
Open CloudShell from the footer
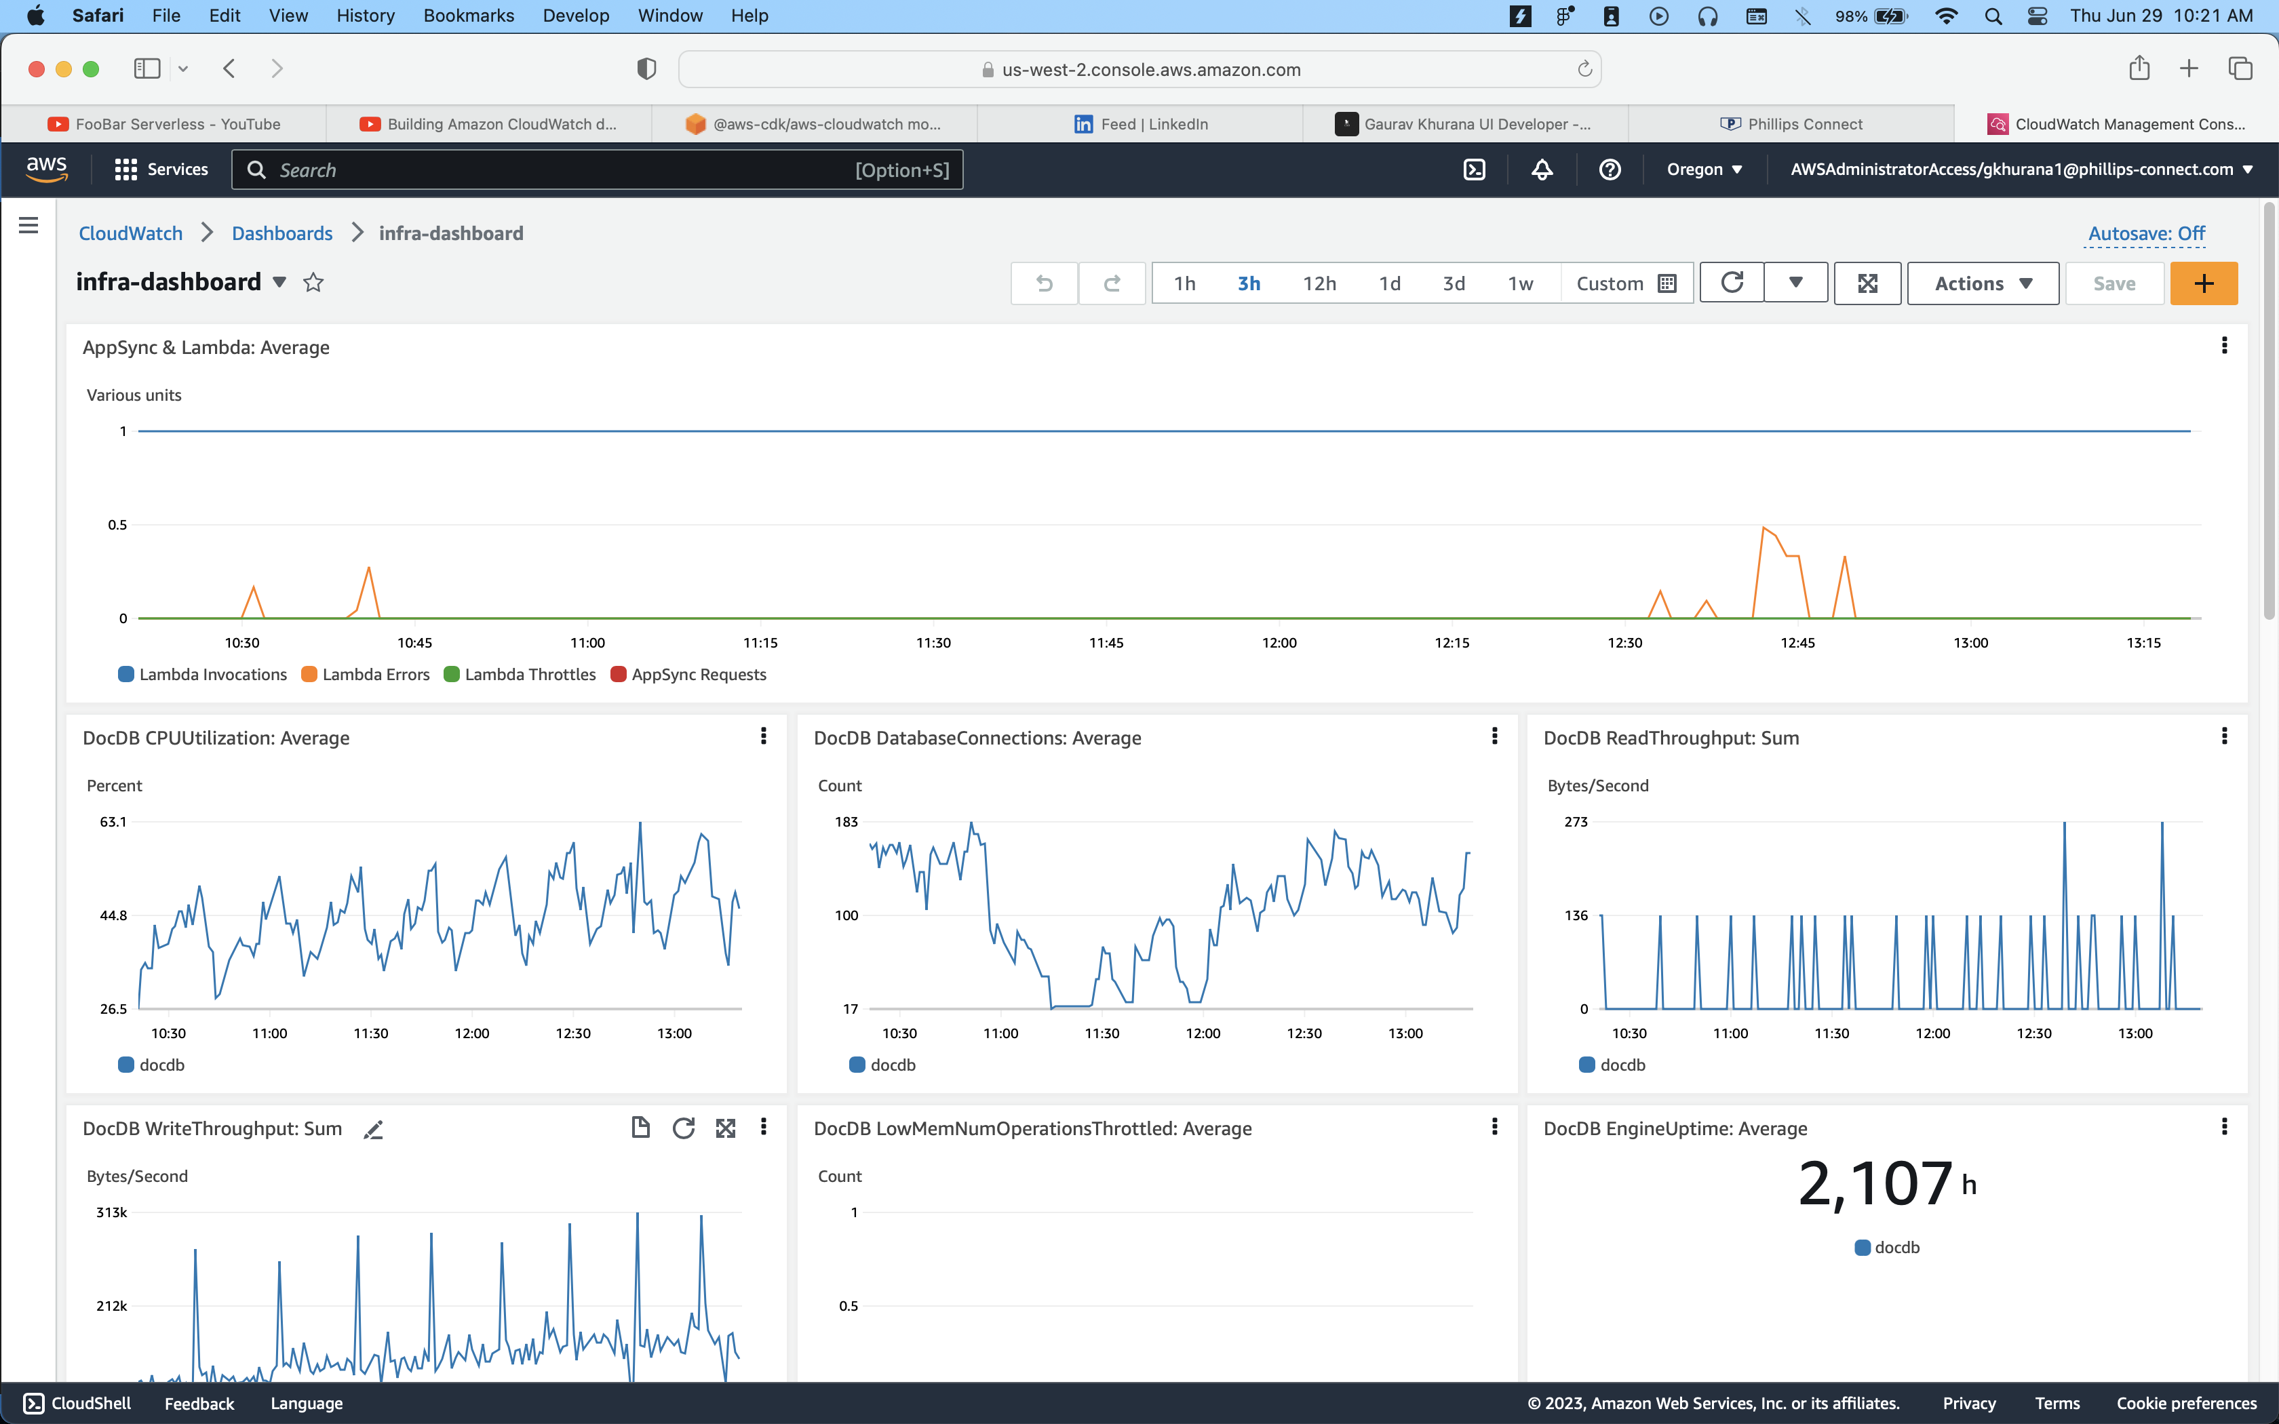(x=77, y=1403)
